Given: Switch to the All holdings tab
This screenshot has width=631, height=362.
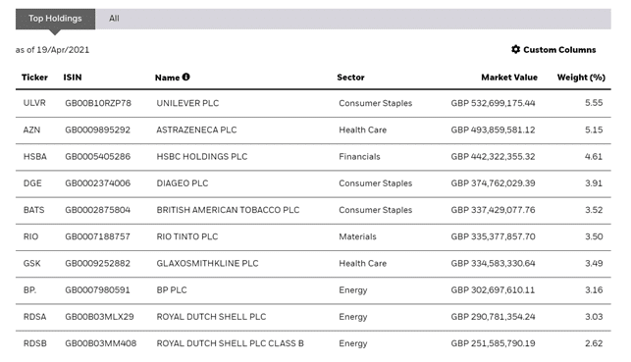Looking at the screenshot, I should tap(114, 19).
